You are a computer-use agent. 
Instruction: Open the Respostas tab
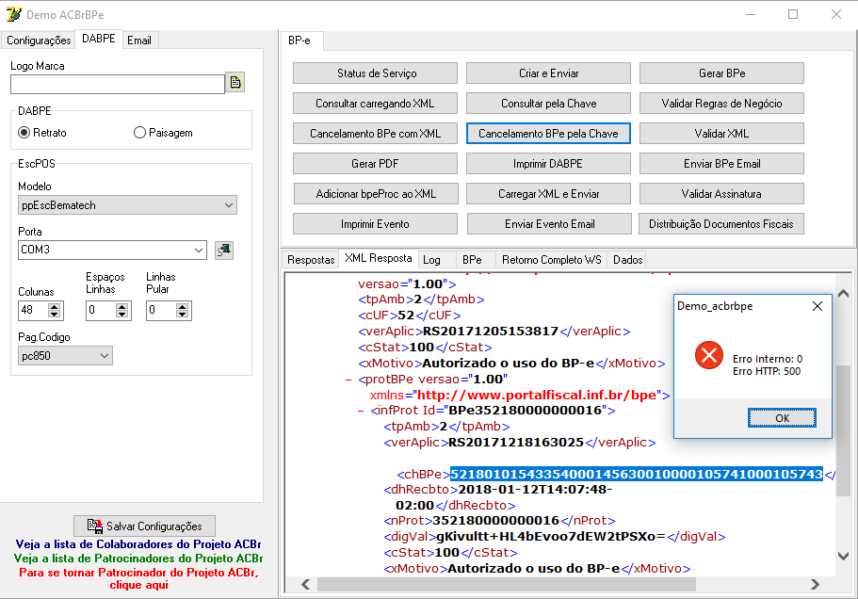(x=311, y=260)
